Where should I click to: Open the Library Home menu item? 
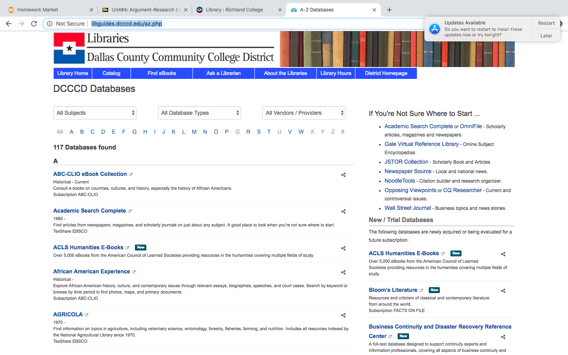tap(73, 73)
